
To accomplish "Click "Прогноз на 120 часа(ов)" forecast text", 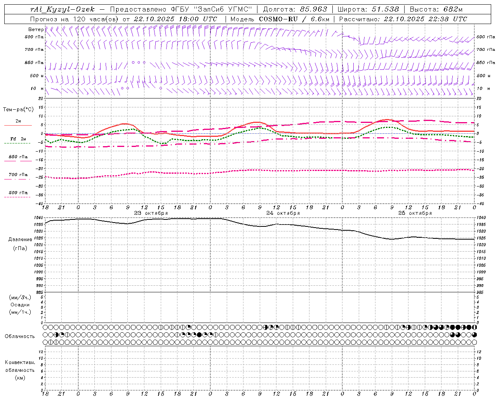I will coord(75,19).
